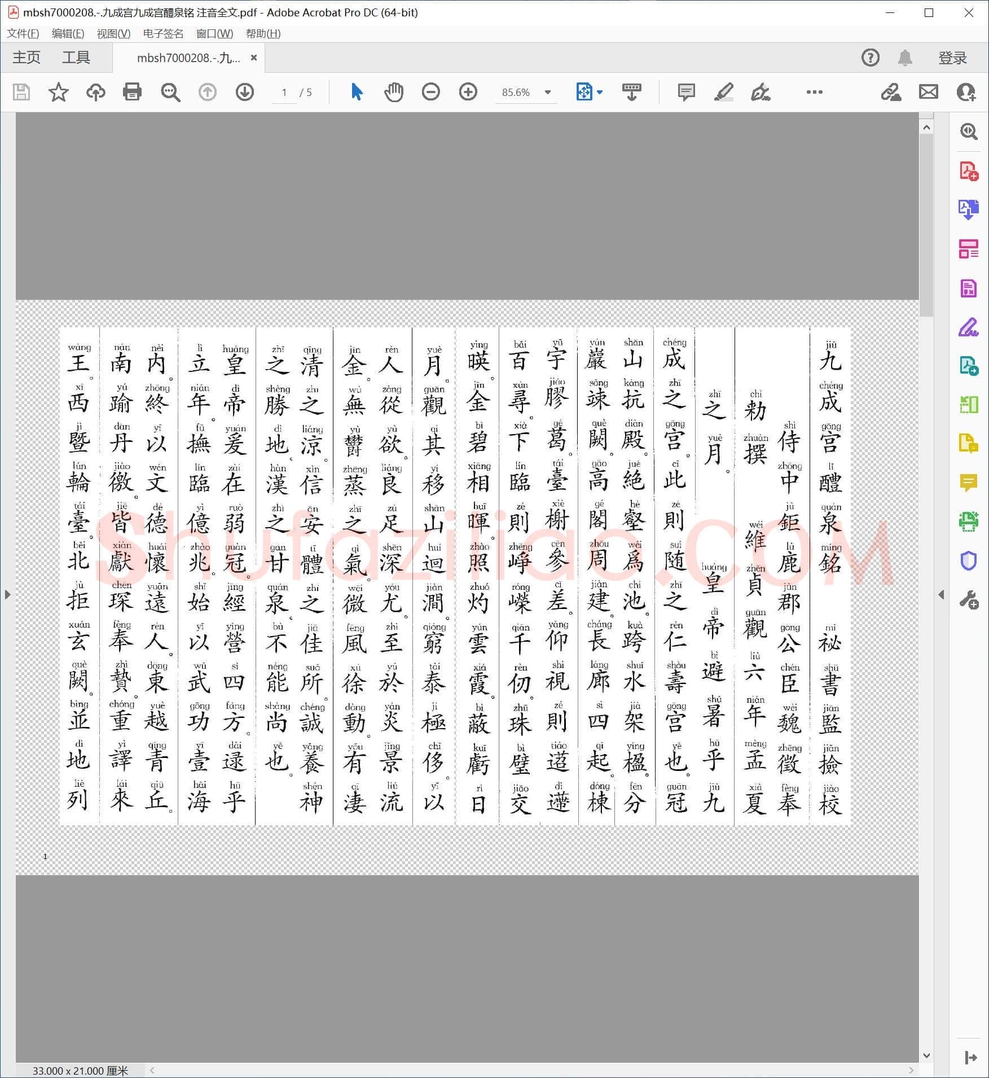989x1078 pixels.
Task: Zoom in with plus button
Action: 468,91
